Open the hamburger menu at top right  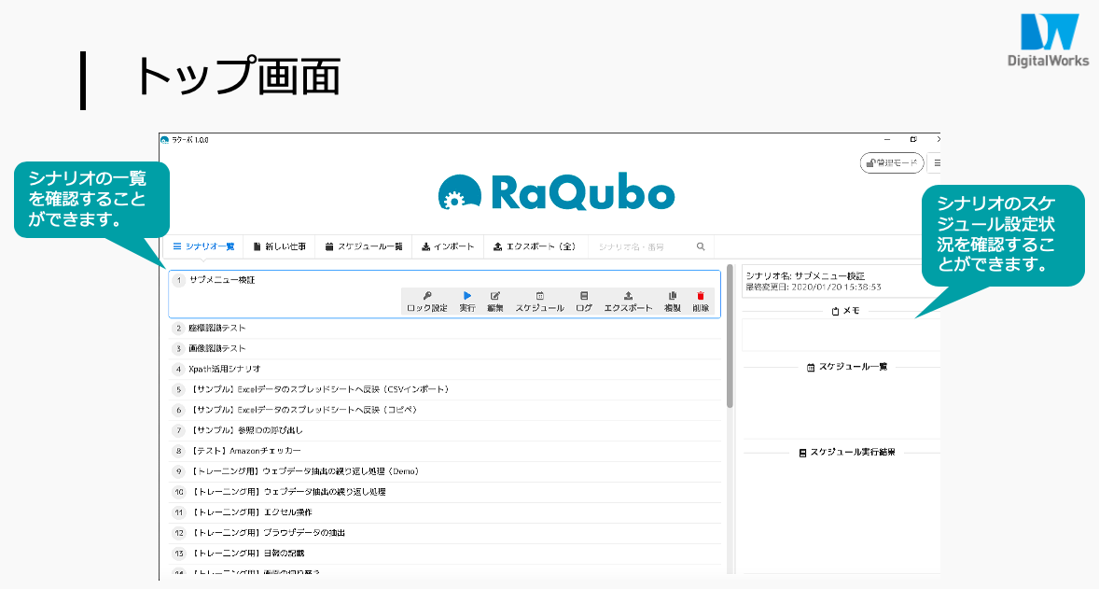936,162
